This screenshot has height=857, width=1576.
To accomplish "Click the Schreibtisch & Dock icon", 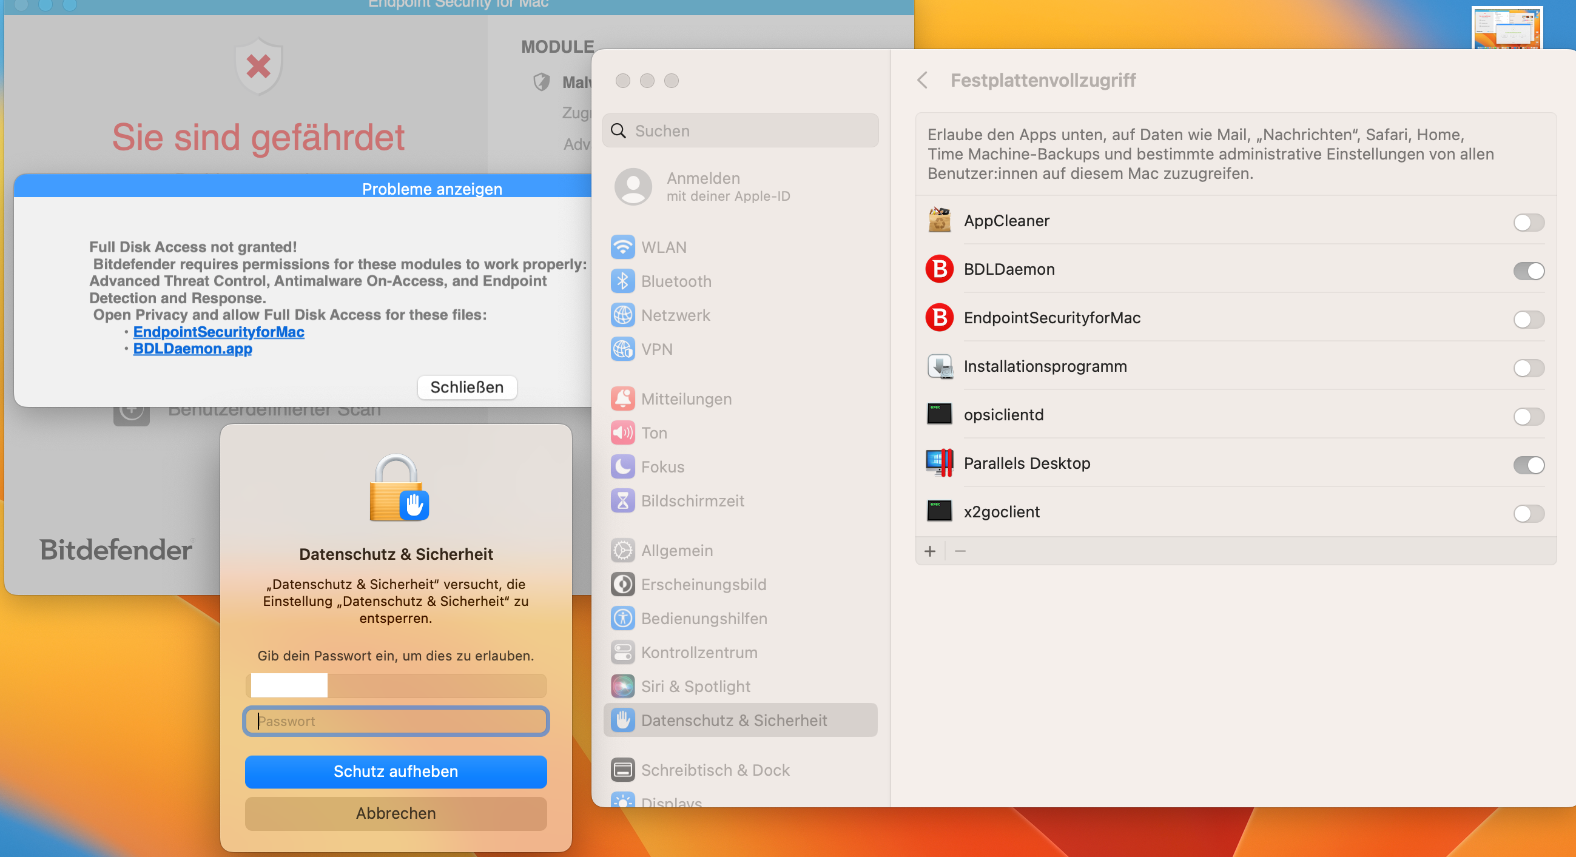I will click(x=622, y=770).
